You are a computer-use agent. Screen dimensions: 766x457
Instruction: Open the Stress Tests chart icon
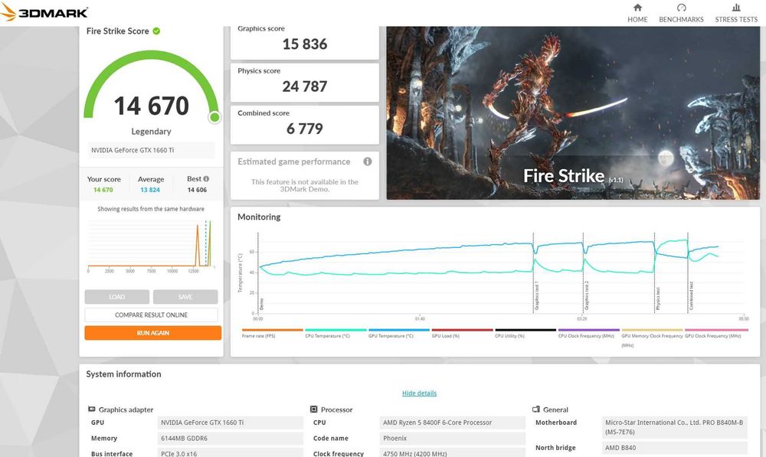tap(736, 8)
